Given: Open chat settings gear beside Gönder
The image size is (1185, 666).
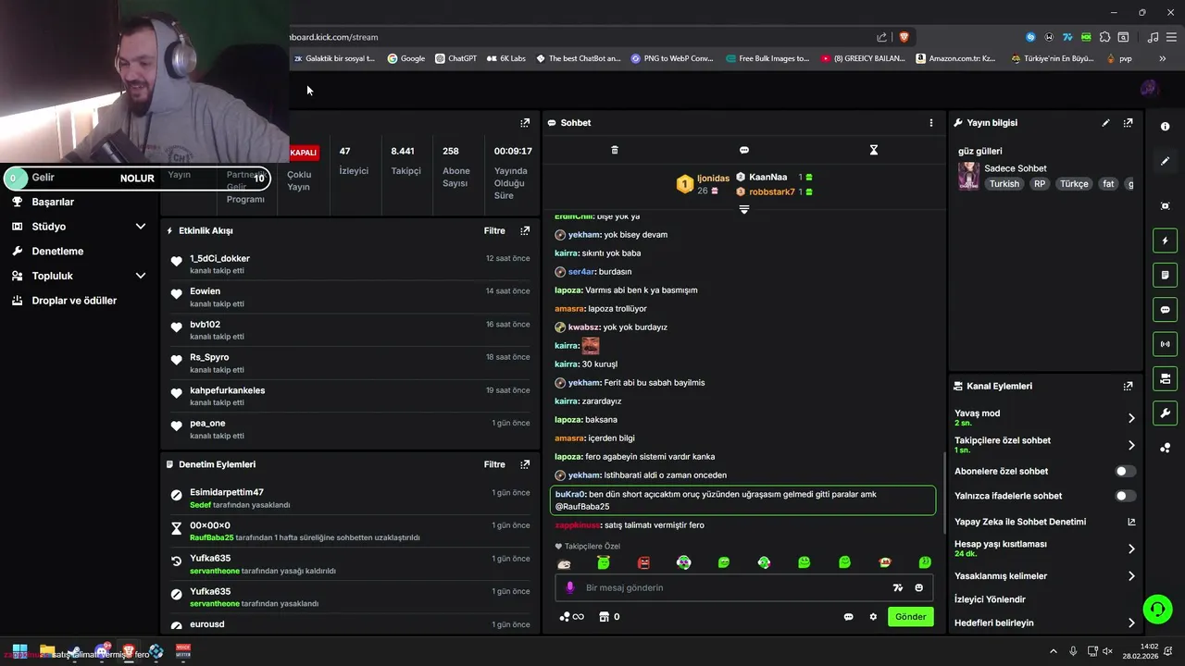Looking at the screenshot, I should (872, 617).
